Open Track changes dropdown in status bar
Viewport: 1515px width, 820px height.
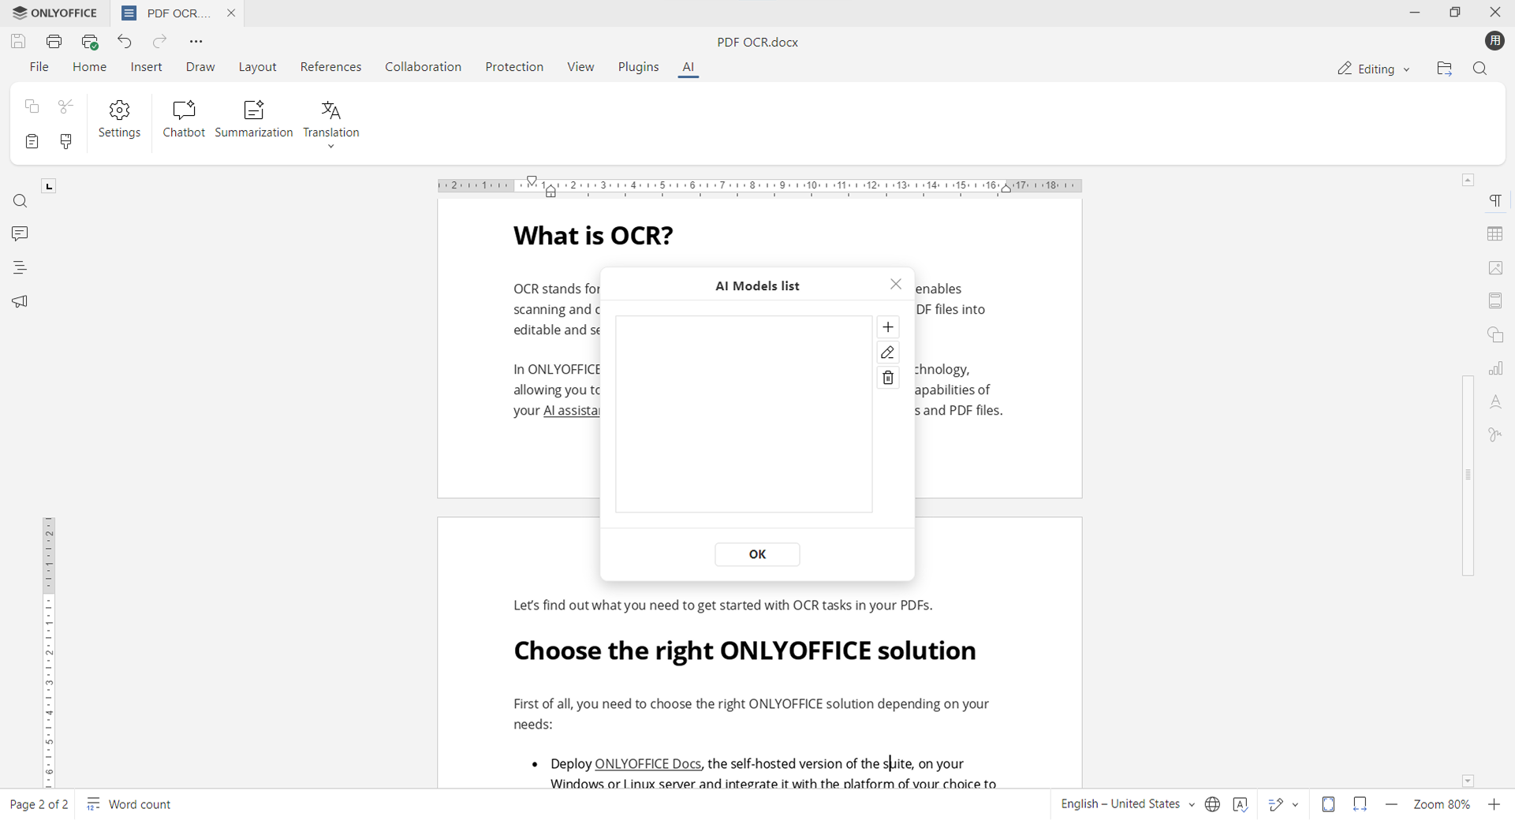coord(1283,805)
